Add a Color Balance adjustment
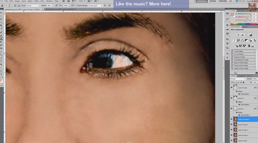Viewport: 258px width, 143px height. point(242,40)
